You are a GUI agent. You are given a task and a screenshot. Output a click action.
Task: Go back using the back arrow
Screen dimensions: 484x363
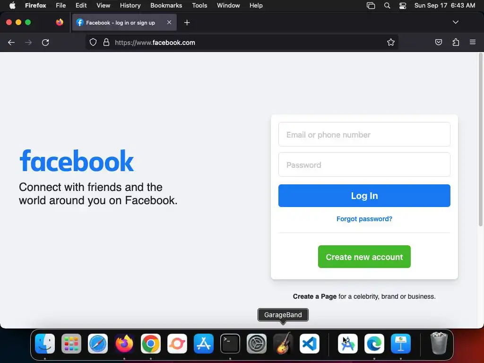tap(11, 42)
